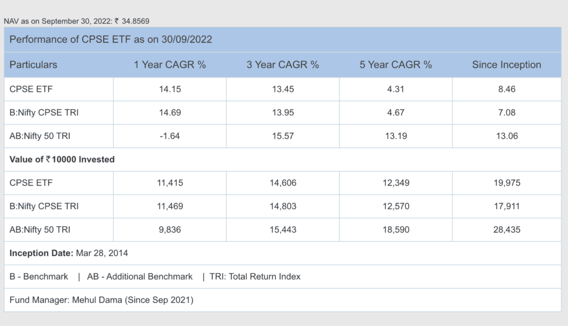Click the invested value 19,975
Viewport: 568px width, 326px height.
pyautogui.click(x=507, y=182)
